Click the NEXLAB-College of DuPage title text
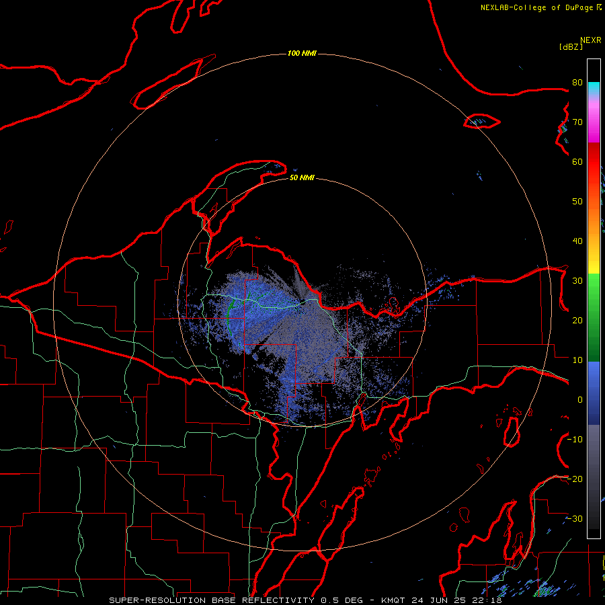605x605 pixels. (x=536, y=7)
